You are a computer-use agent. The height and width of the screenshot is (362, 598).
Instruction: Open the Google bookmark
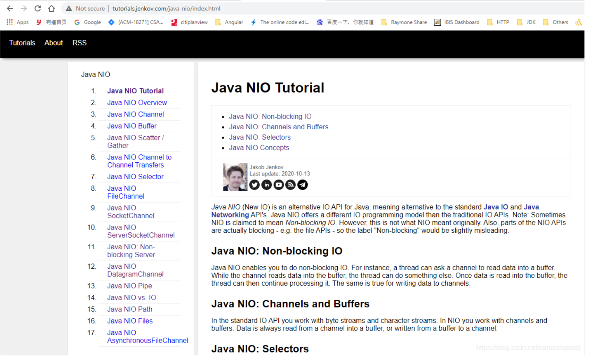pos(87,22)
